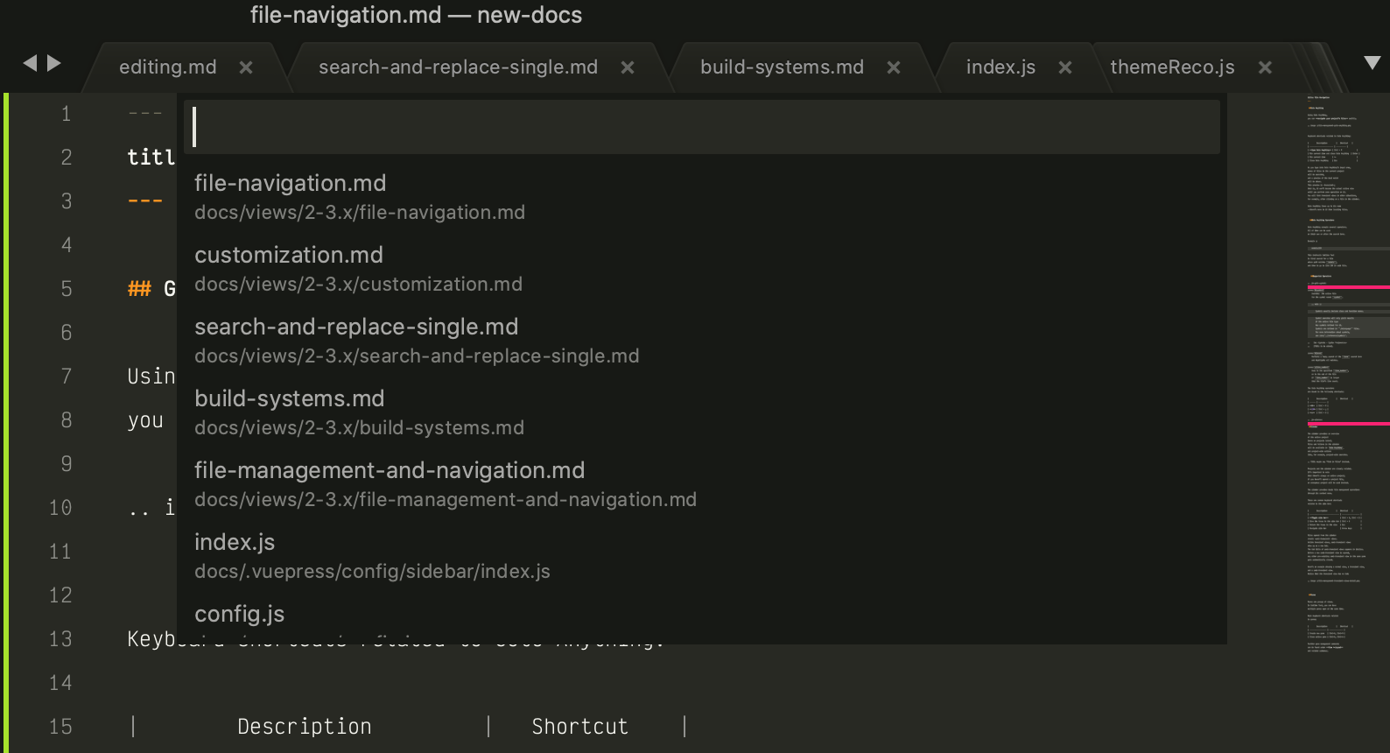1390x753 pixels.
Task: Click line number 15 in the gutter
Action: point(60,727)
